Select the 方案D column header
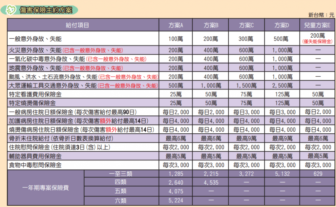 point(282,25)
